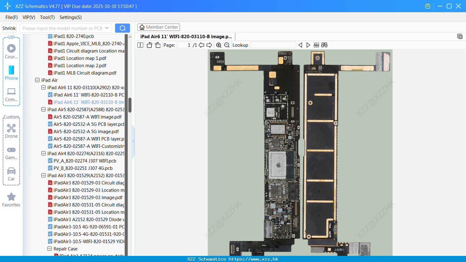Screen dimensions: 466x262
Task: Open PV_A_820-02274 J307 WIFI.pcb
Action: pos(85,161)
